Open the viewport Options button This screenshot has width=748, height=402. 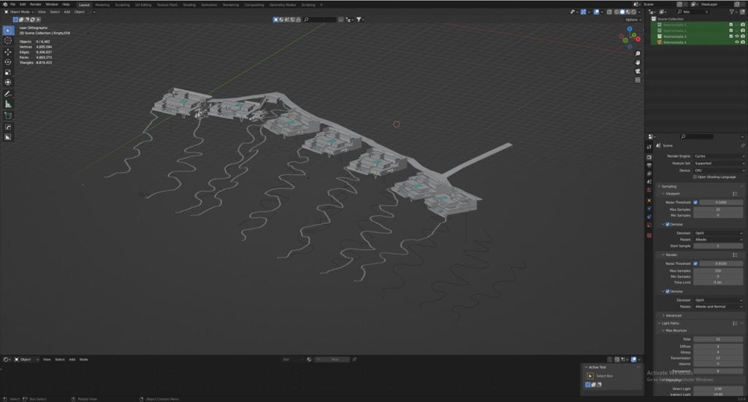[633, 20]
